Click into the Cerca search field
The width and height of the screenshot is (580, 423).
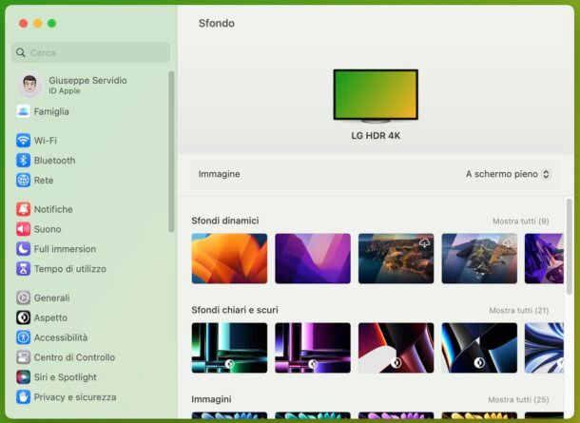[90, 52]
